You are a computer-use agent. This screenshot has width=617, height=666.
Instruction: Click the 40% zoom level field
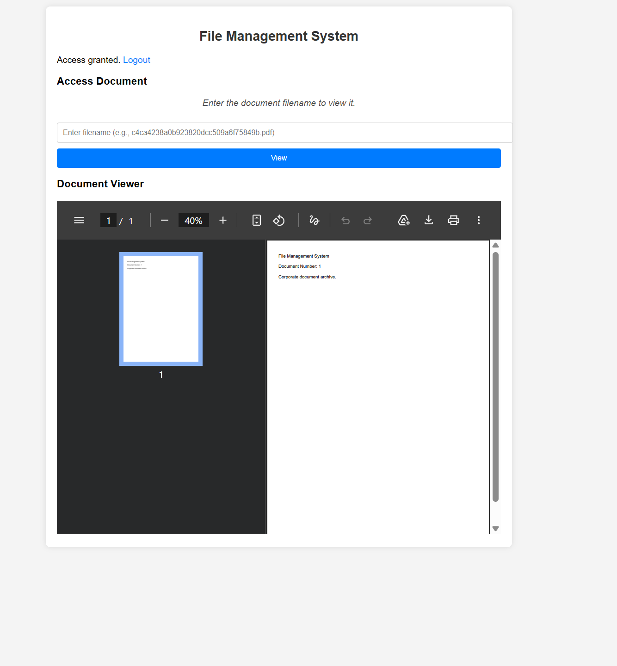click(x=193, y=221)
